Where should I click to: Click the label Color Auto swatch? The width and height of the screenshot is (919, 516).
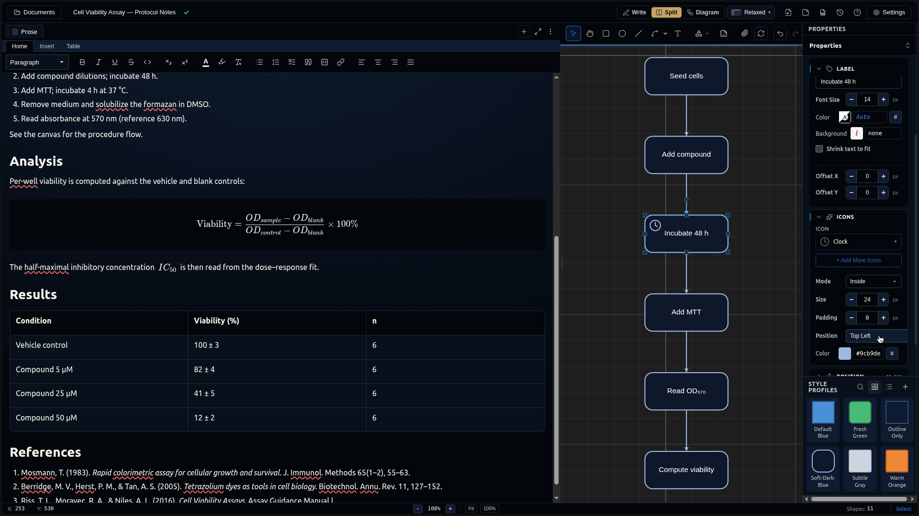[844, 117]
